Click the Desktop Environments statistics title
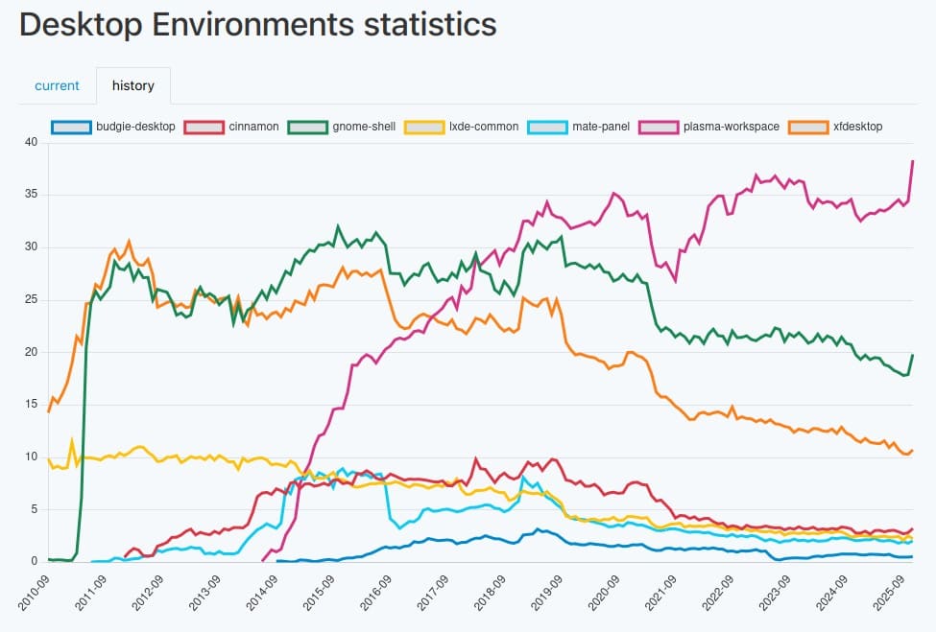Viewport: 936px width, 632px height. [x=257, y=24]
